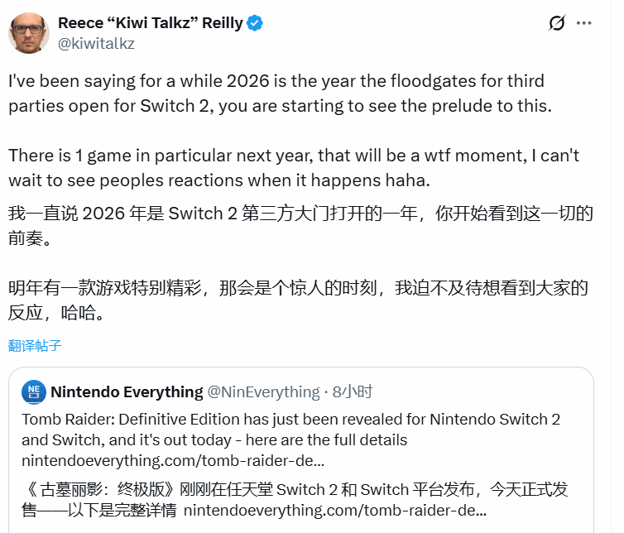This screenshot has height=533, width=624.
Task: Click the quoted English Tomb Raider text
Action: tap(290, 430)
